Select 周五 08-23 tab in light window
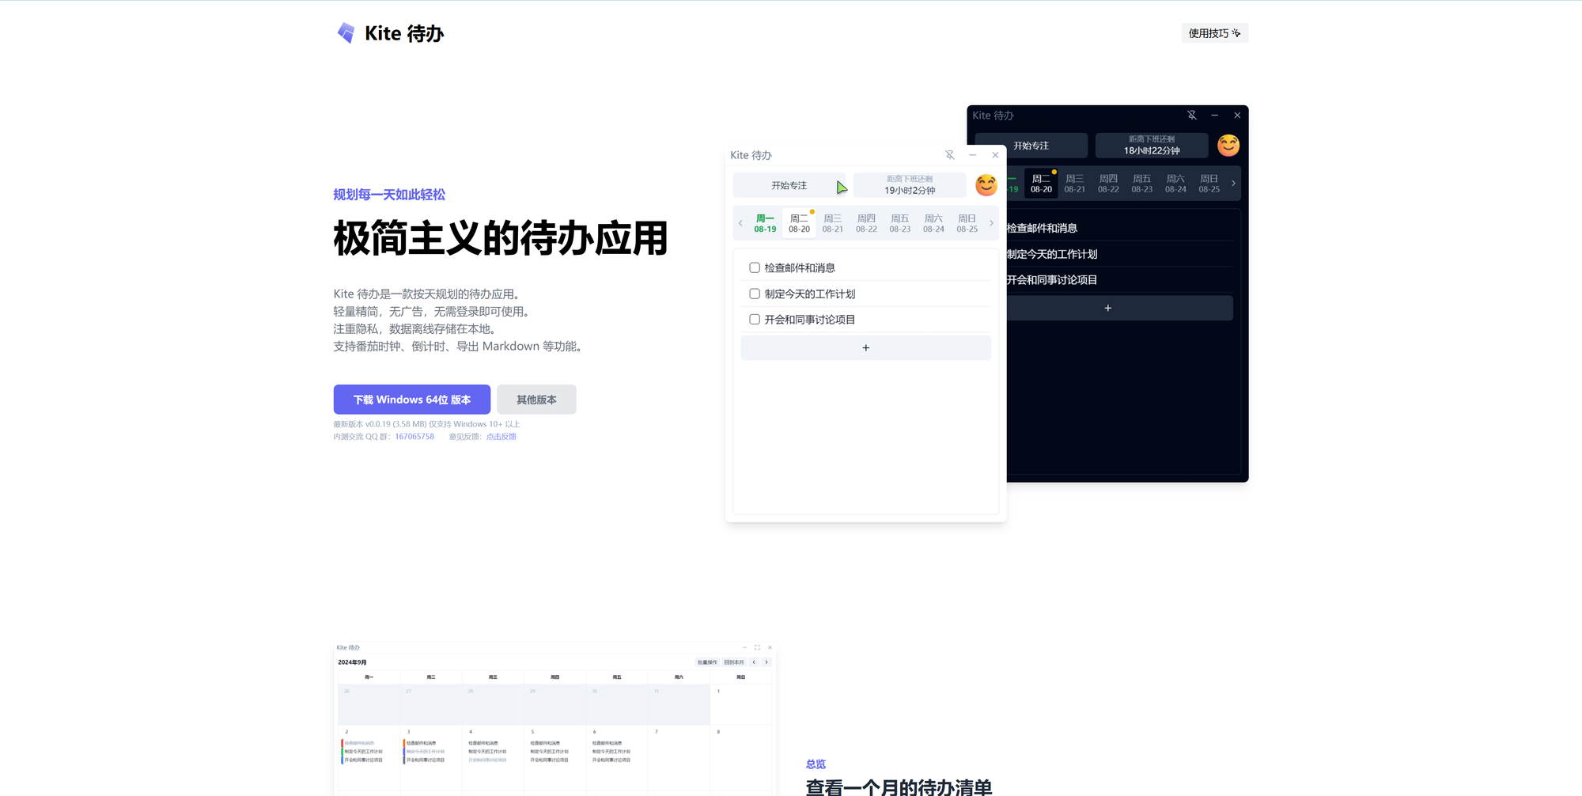 click(x=900, y=223)
